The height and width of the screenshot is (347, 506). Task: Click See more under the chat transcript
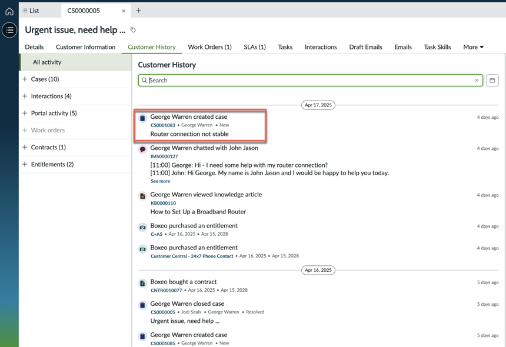tap(160, 181)
